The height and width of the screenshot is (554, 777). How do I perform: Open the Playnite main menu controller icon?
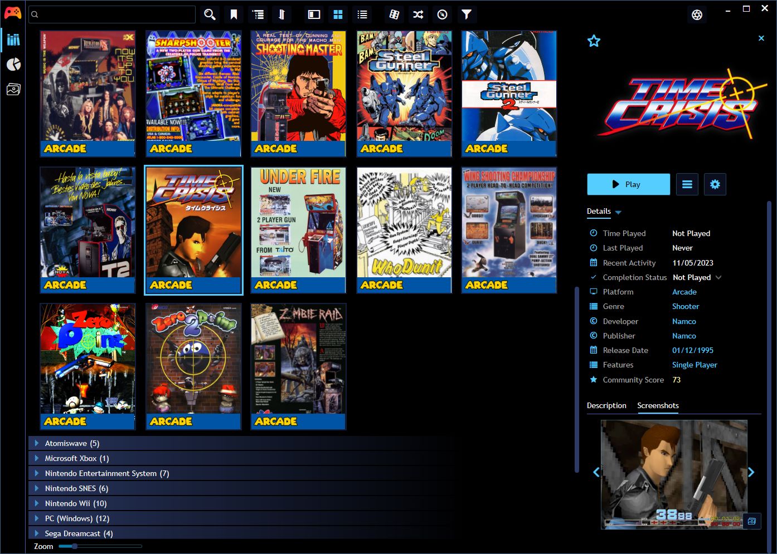click(13, 13)
